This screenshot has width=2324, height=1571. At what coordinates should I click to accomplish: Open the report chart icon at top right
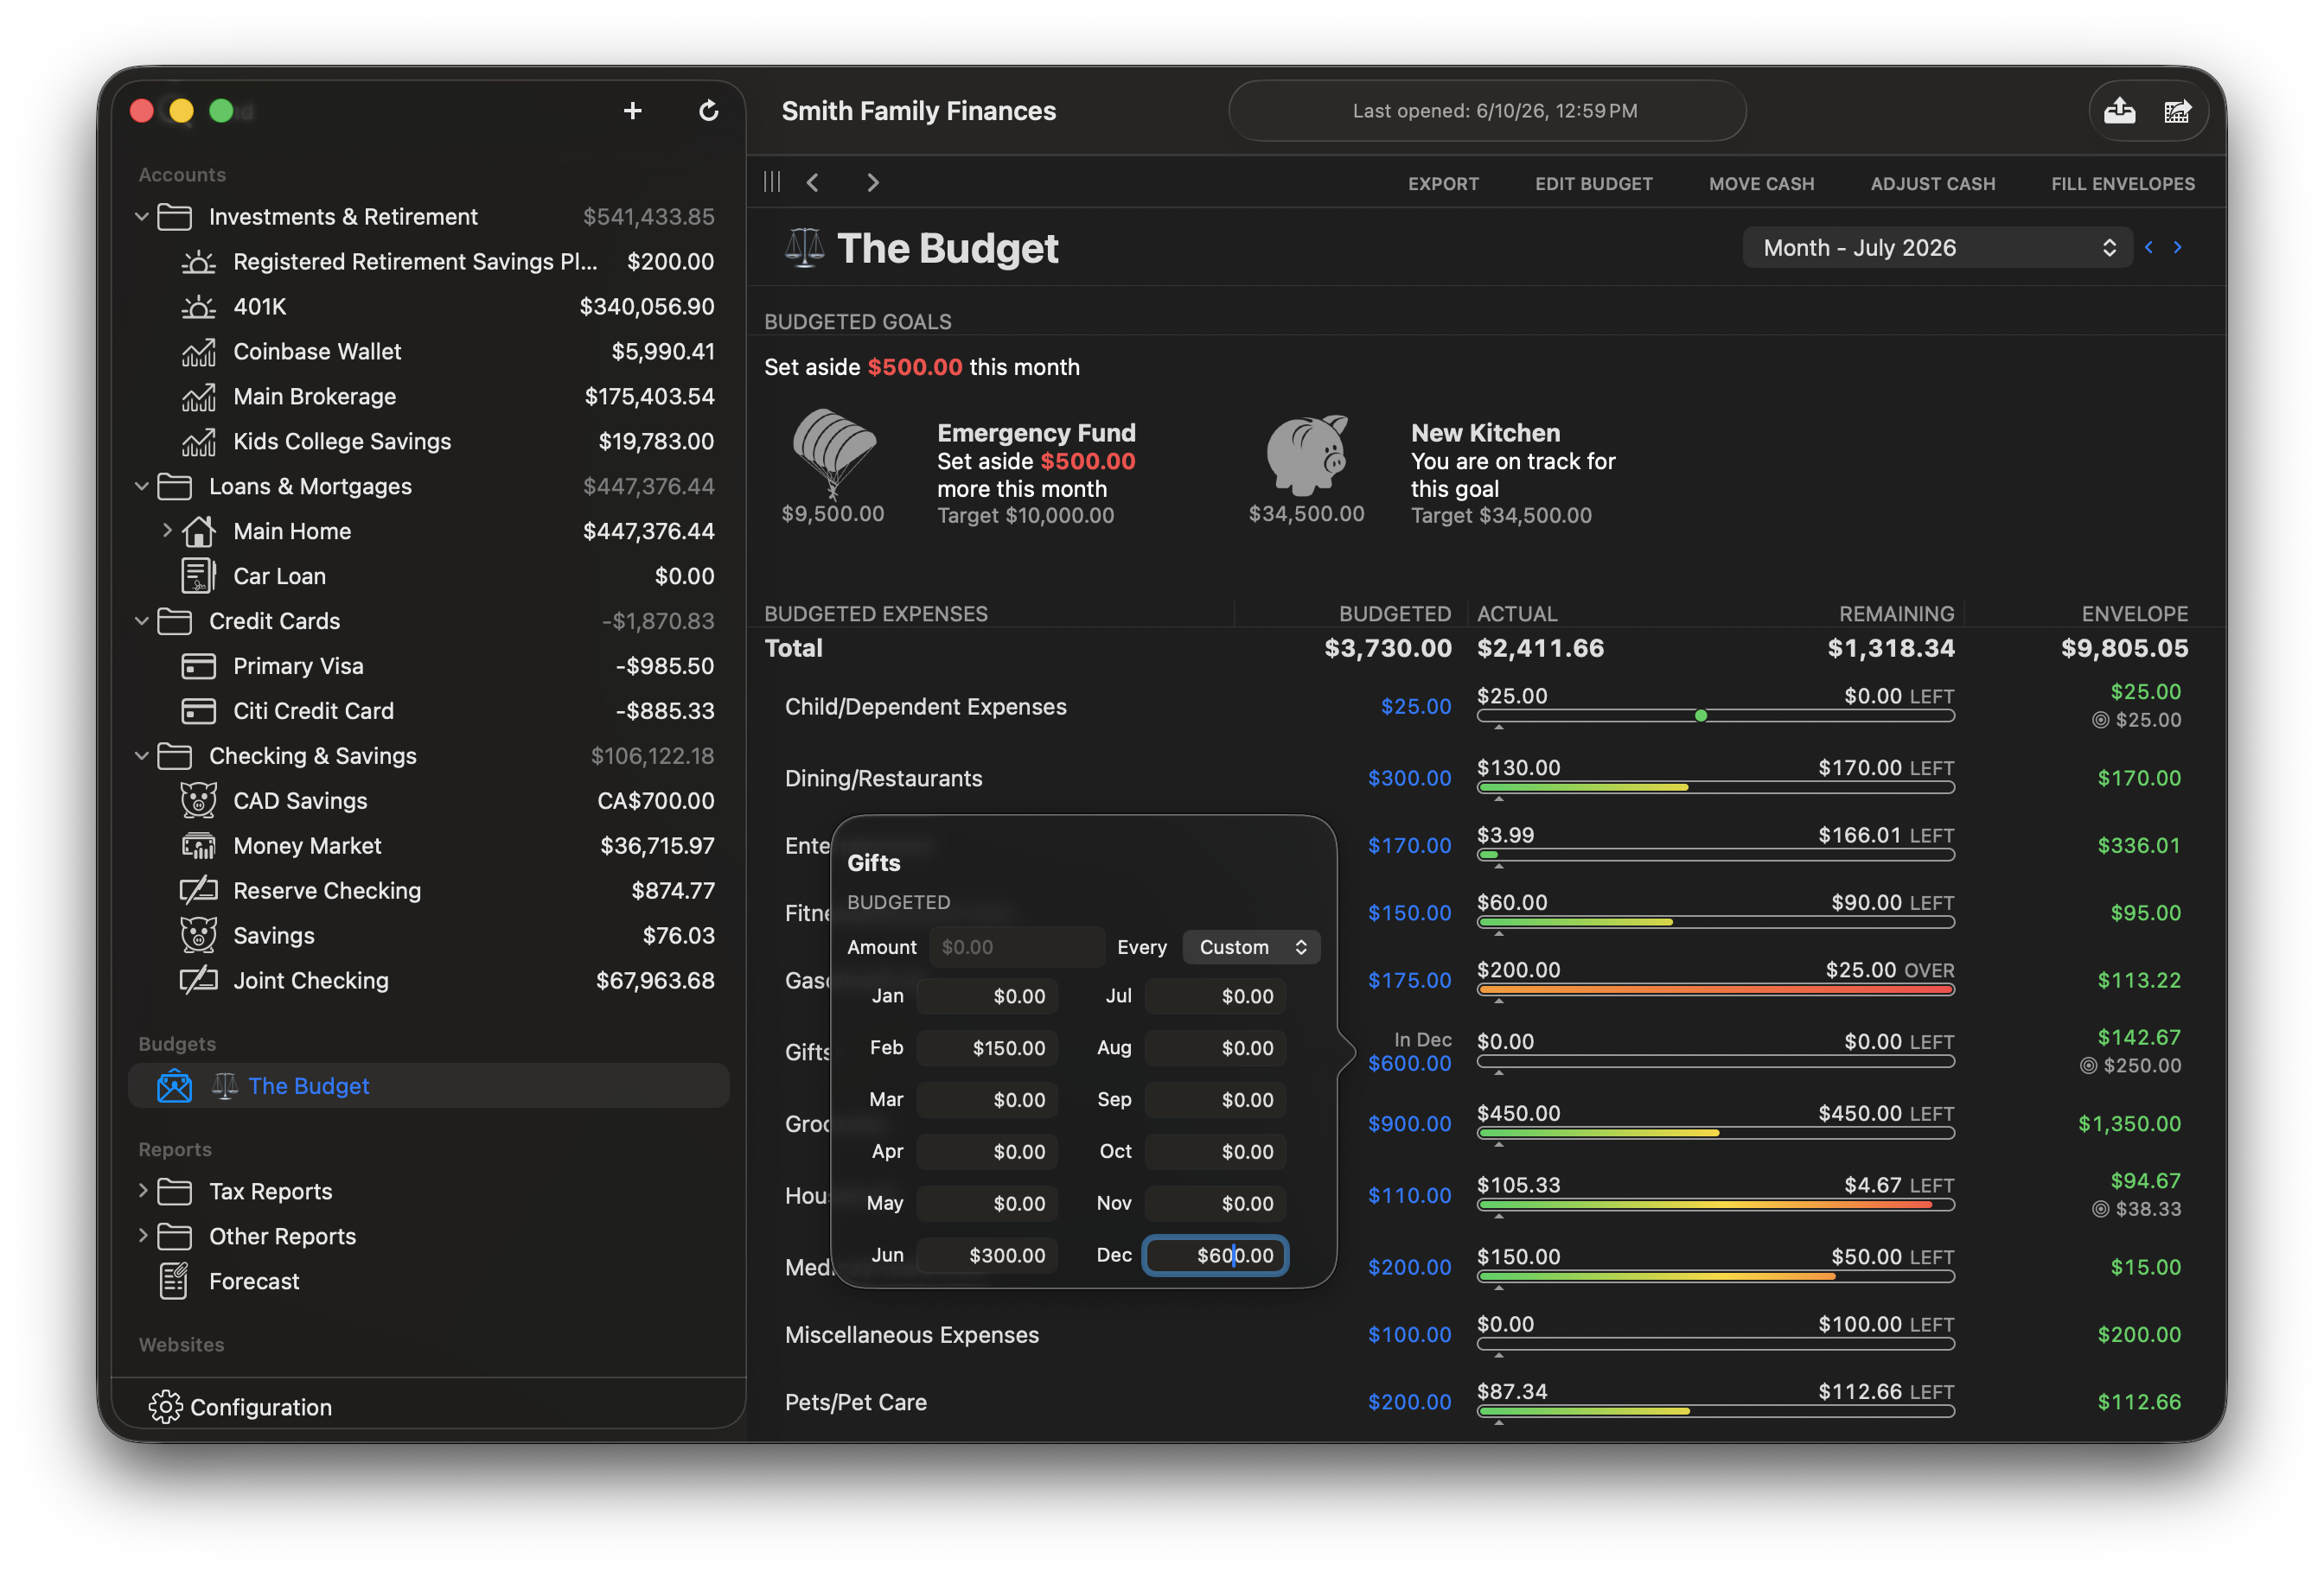coord(2177,111)
